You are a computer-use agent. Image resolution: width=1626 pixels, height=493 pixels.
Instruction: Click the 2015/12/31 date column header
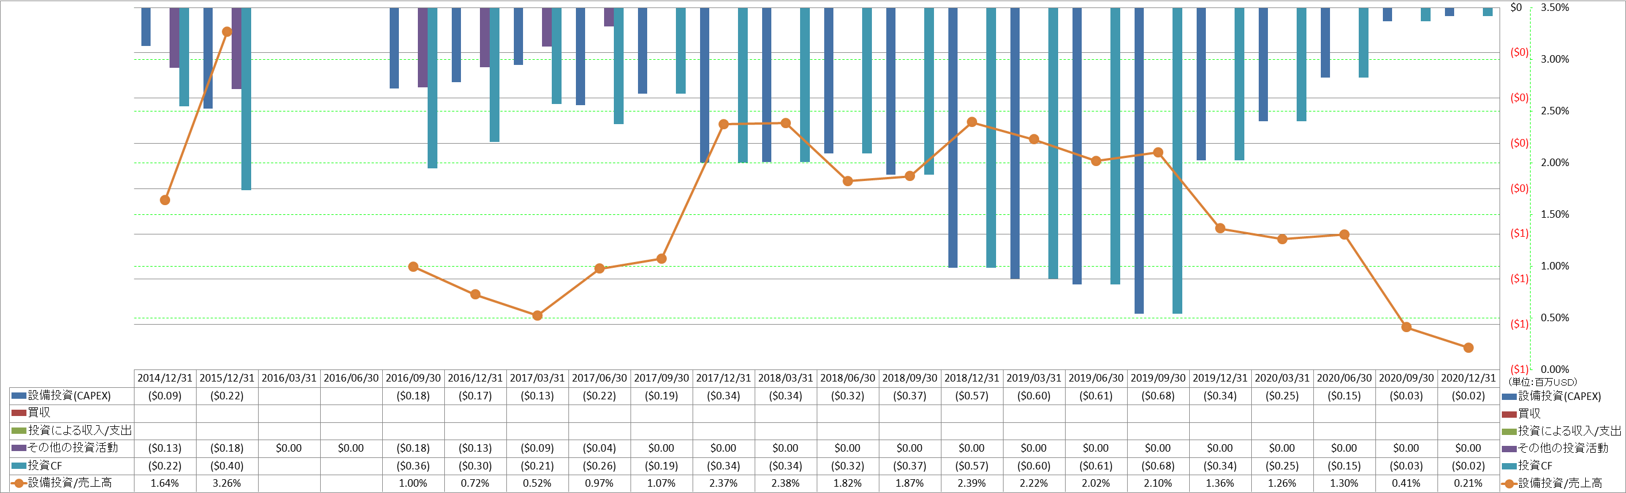226,378
